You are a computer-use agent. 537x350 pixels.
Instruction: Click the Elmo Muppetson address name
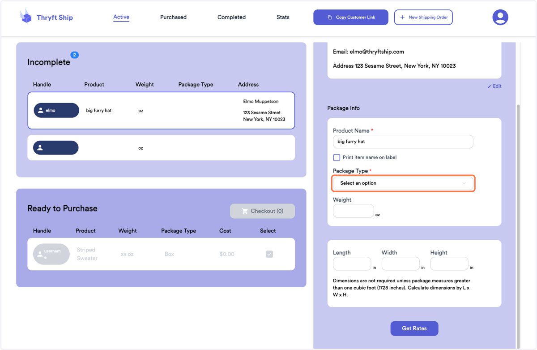click(260, 102)
